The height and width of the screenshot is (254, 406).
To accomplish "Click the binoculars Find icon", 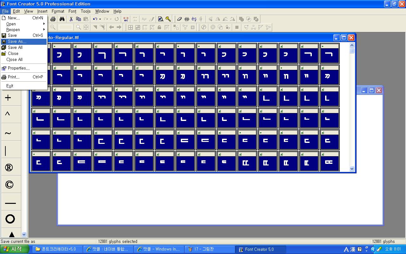I will coord(62,19).
